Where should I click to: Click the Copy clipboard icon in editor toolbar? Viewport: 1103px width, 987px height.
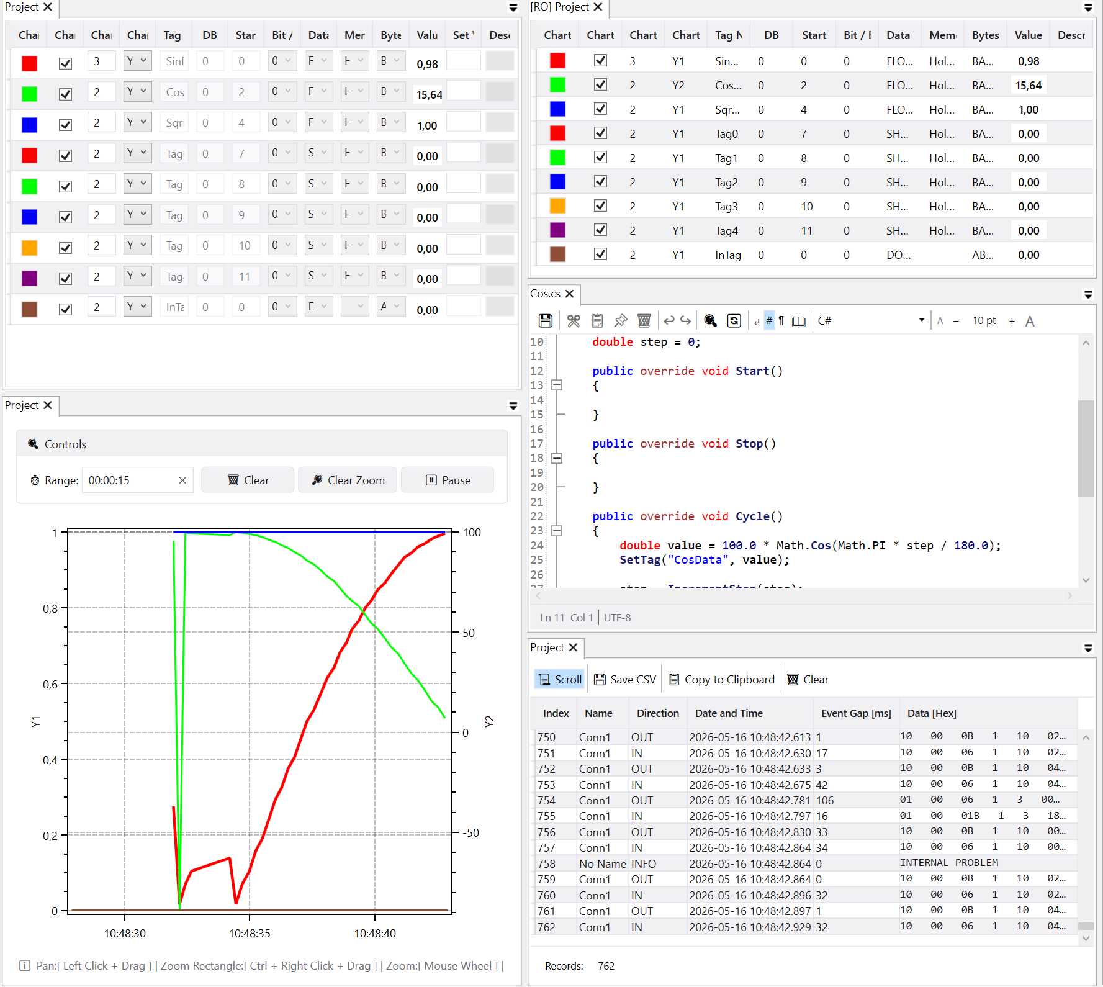[597, 320]
